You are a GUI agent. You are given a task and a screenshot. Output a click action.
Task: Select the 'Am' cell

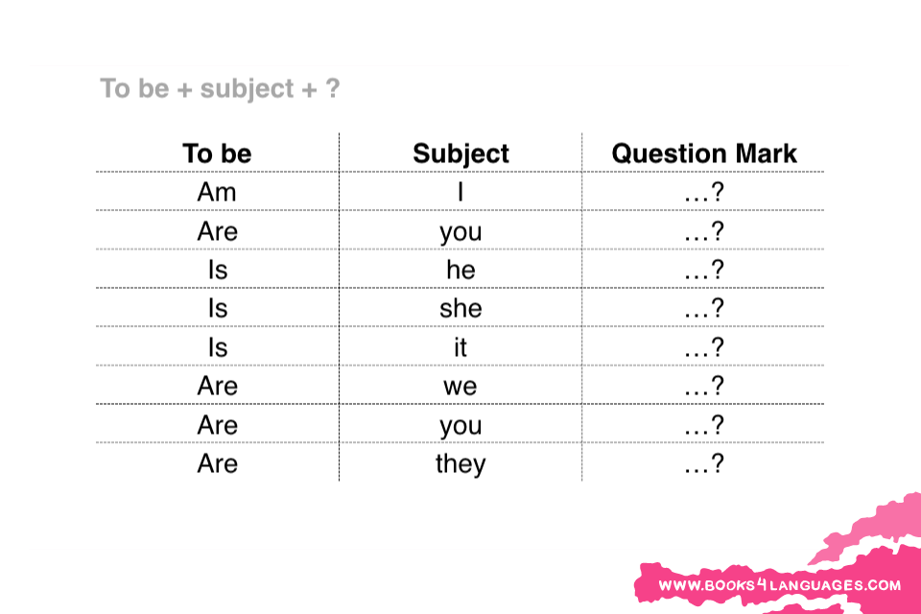point(217,192)
